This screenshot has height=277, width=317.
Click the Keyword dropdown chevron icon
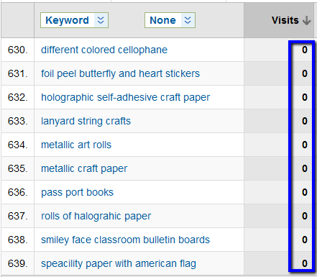101,20
